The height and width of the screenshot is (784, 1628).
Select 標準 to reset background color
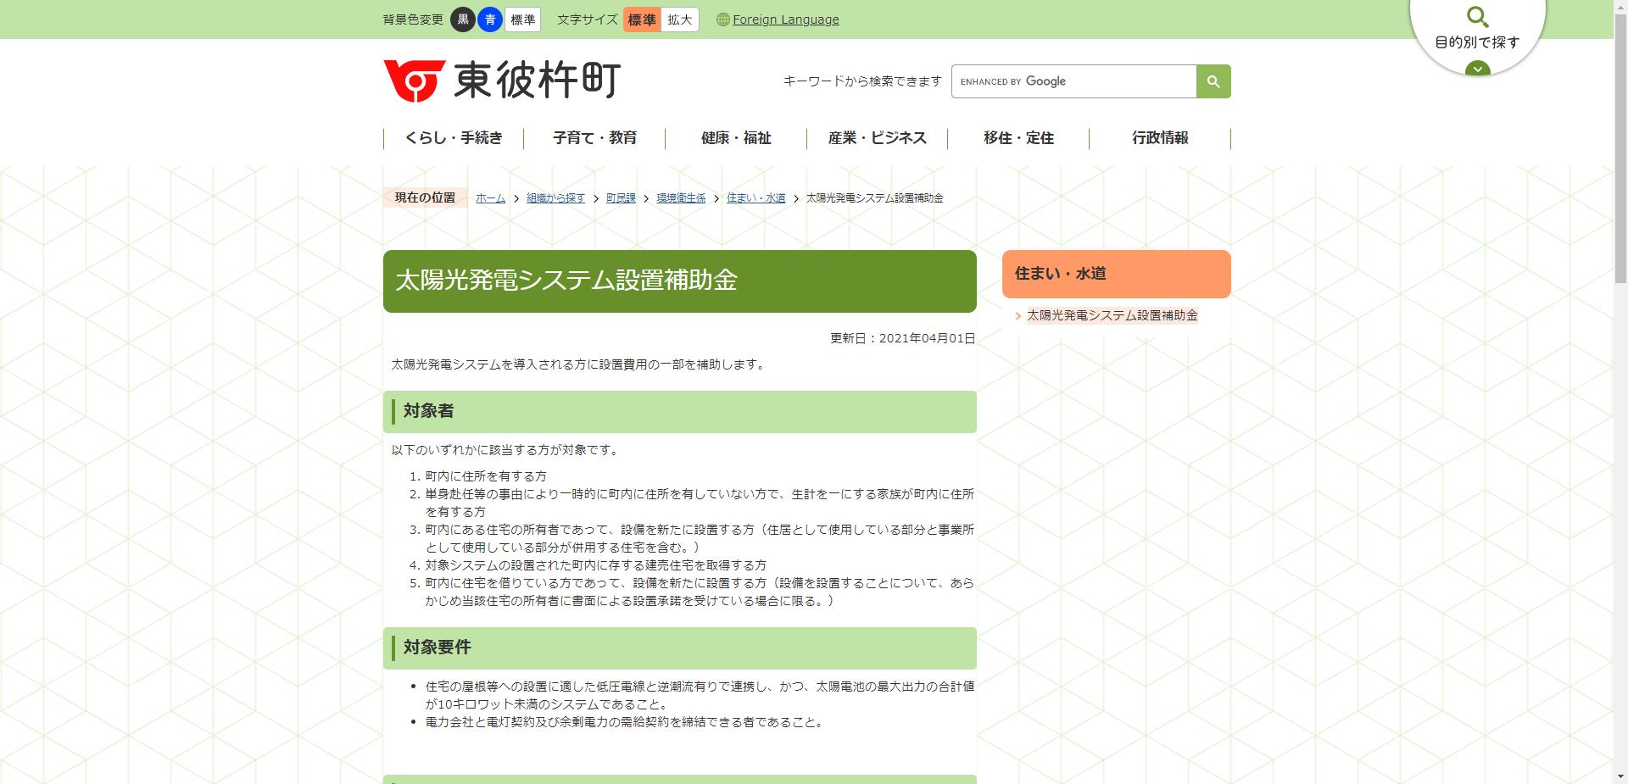pyautogui.click(x=523, y=19)
